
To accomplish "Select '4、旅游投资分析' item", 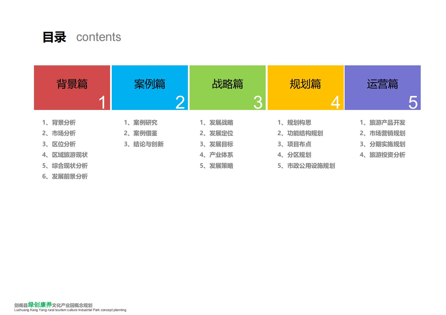I will (383, 155).
